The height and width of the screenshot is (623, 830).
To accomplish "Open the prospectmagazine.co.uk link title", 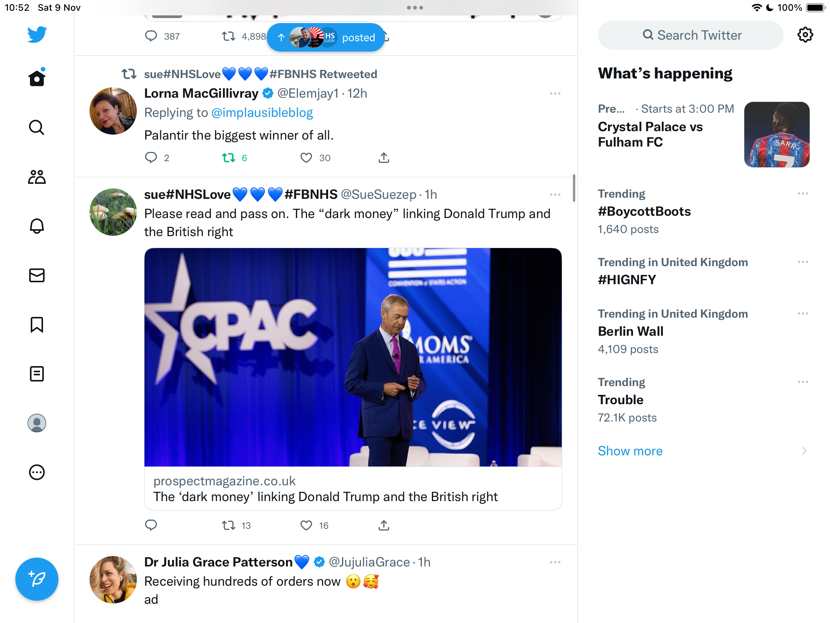I will click(325, 496).
